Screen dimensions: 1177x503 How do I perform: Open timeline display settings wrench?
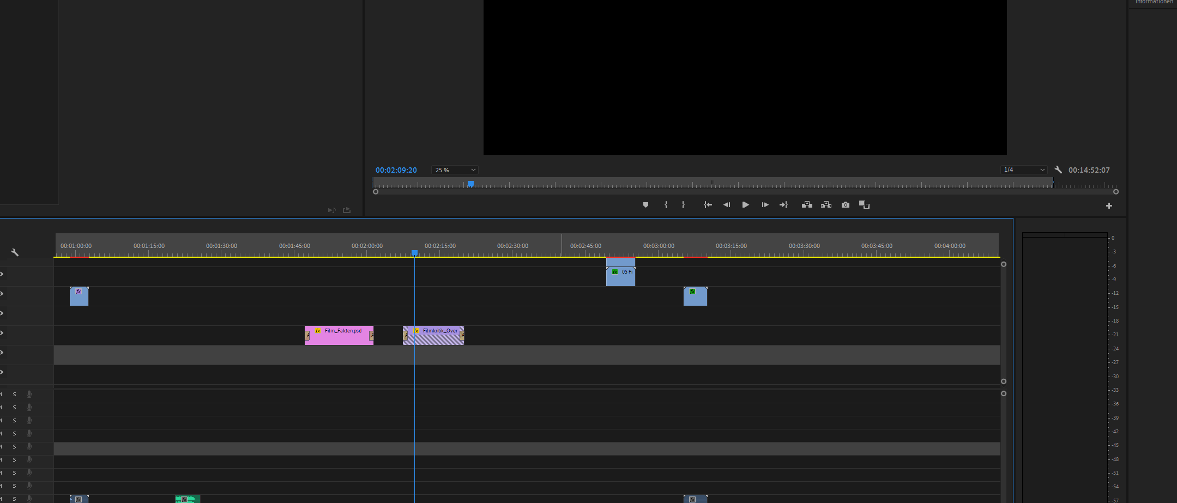click(x=15, y=252)
